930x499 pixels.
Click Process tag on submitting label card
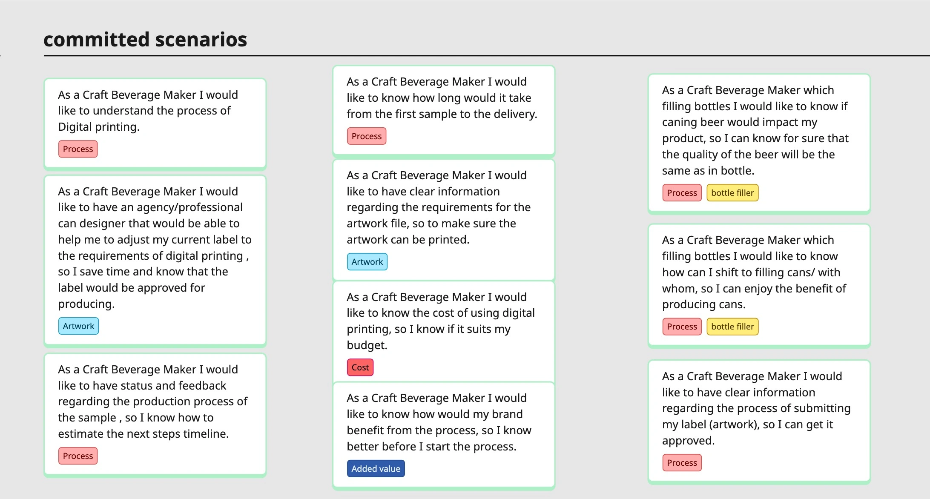coord(682,463)
